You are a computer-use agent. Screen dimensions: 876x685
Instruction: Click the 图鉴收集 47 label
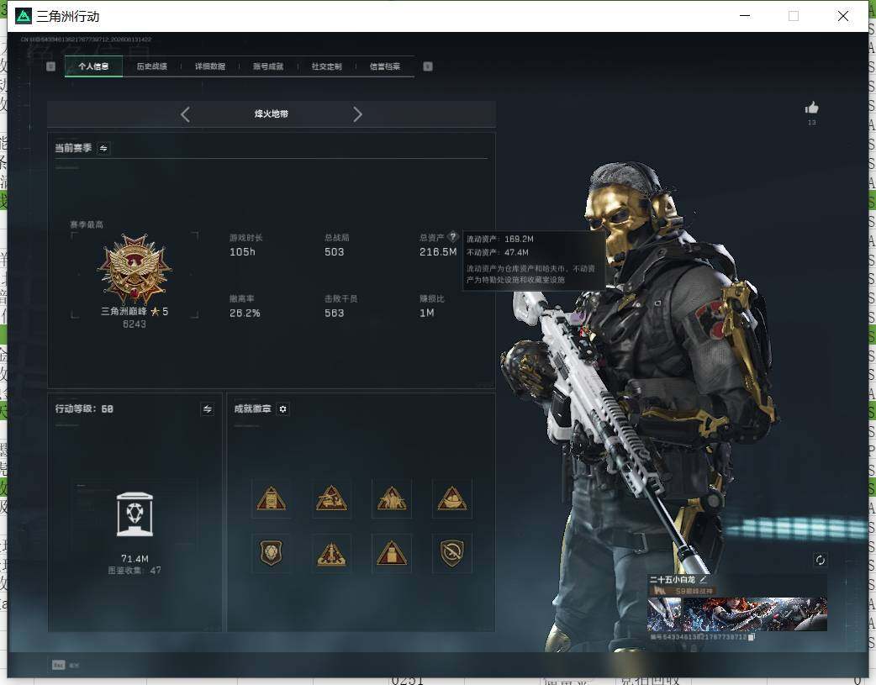[x=135, y=571]
